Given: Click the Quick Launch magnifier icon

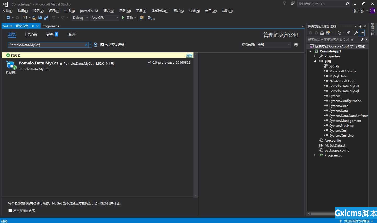Looking at the screenshot, I should (347, 4).
